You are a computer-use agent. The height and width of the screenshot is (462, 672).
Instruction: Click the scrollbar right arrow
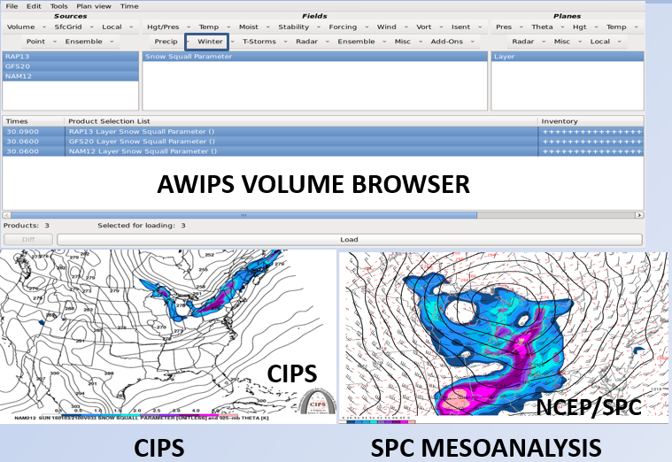pos(639,215)
